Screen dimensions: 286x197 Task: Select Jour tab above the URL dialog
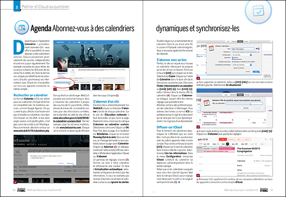pyautogui.click(x=226, y=95)
